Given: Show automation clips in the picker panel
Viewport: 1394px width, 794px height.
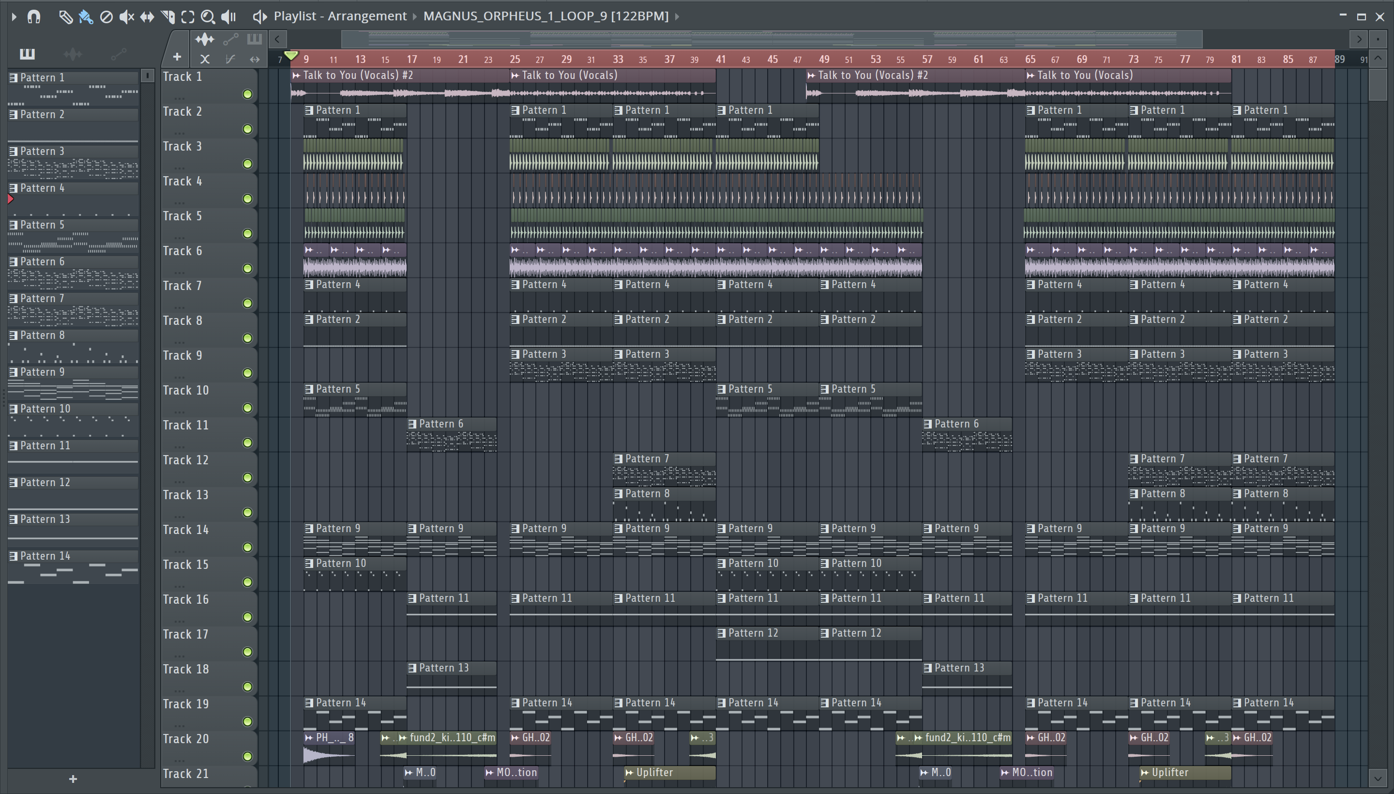Looking at the screenshot, I should pyautogui.click(x=118, y=53).
